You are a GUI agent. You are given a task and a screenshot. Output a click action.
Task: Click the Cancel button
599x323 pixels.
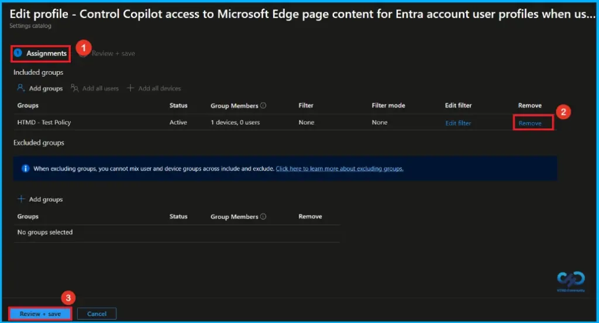pyautogui.click(x=97, y=314)
